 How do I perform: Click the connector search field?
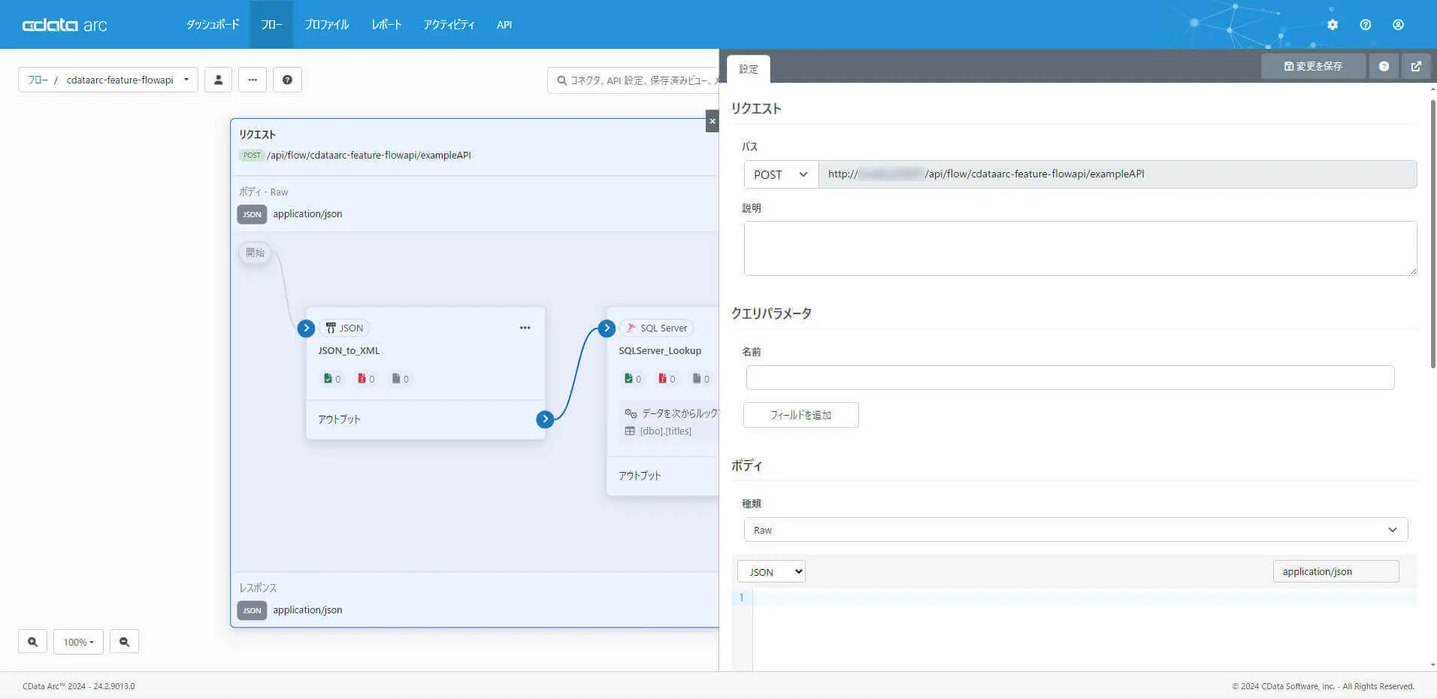click(x=633, y=80)
